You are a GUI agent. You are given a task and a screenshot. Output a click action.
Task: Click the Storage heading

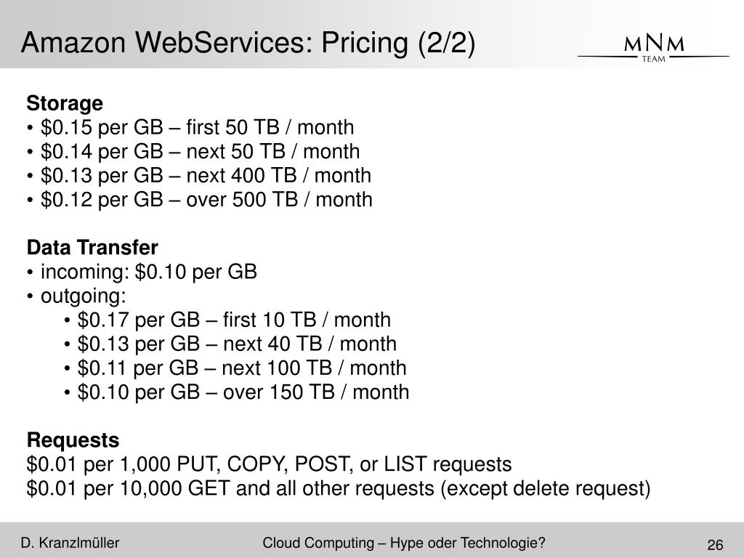click(x=65, y=103)
